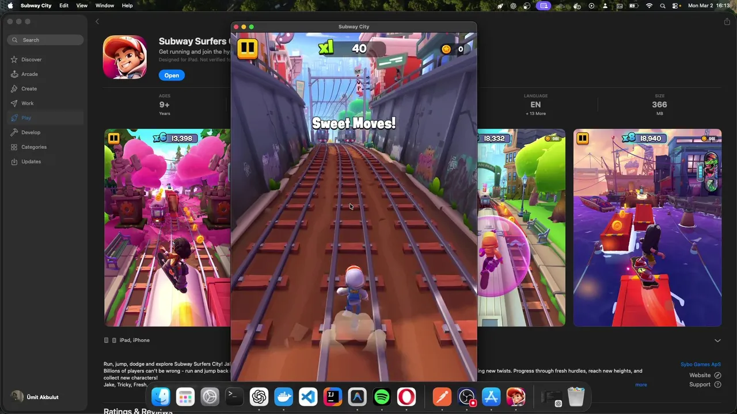Open OBS from the Dock
The width and height of the screenshot is (737, 414).
[466, 397]
